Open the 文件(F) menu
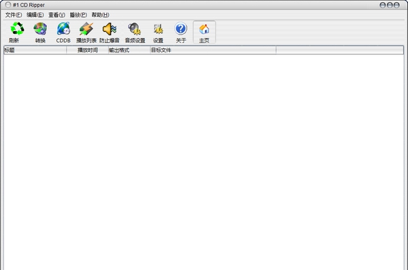The width and height of the screenshot is (408, 270). pyautogui.click(x=14, y=15)
